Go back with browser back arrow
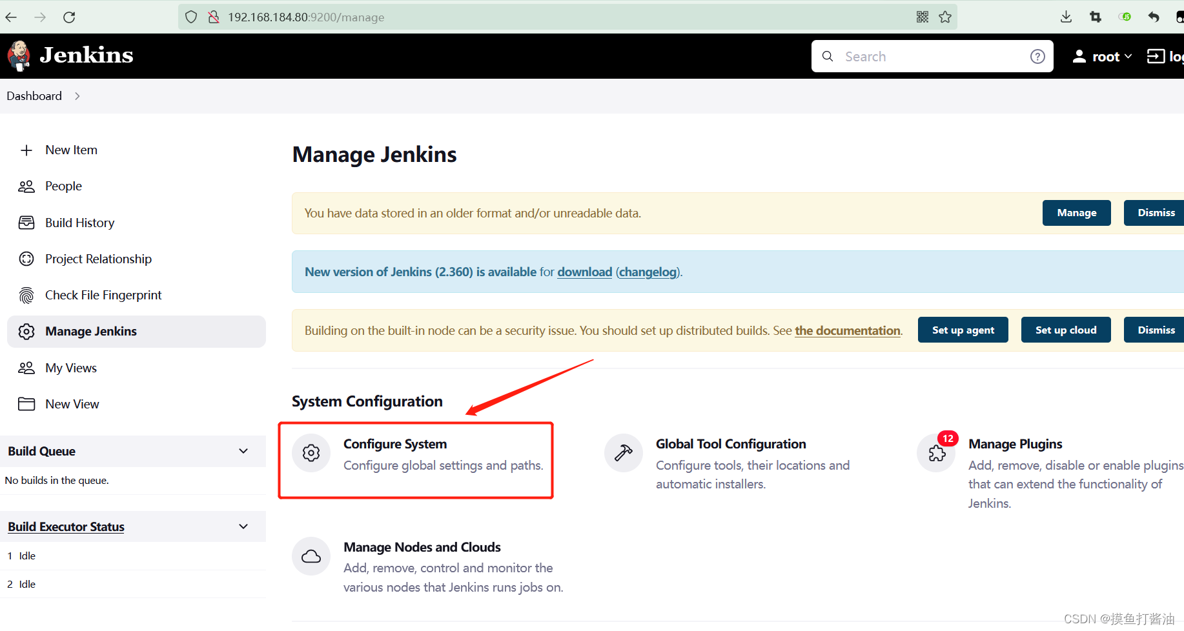This screenshot has height=631, width=1184. [11, 17]
